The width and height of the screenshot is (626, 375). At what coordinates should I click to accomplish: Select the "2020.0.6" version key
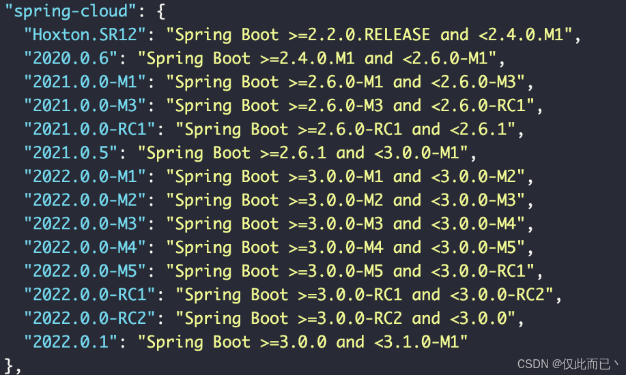tap(71, 58)
